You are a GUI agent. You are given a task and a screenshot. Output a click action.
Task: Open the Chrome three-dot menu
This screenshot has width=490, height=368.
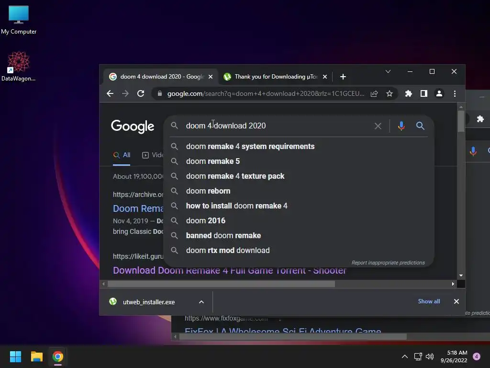coord(455,93)
